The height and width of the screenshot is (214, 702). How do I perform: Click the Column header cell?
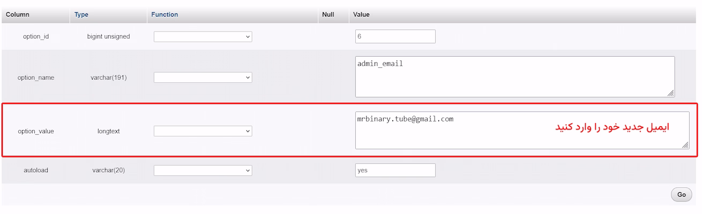pyautogui.click(x=18, y=14)
